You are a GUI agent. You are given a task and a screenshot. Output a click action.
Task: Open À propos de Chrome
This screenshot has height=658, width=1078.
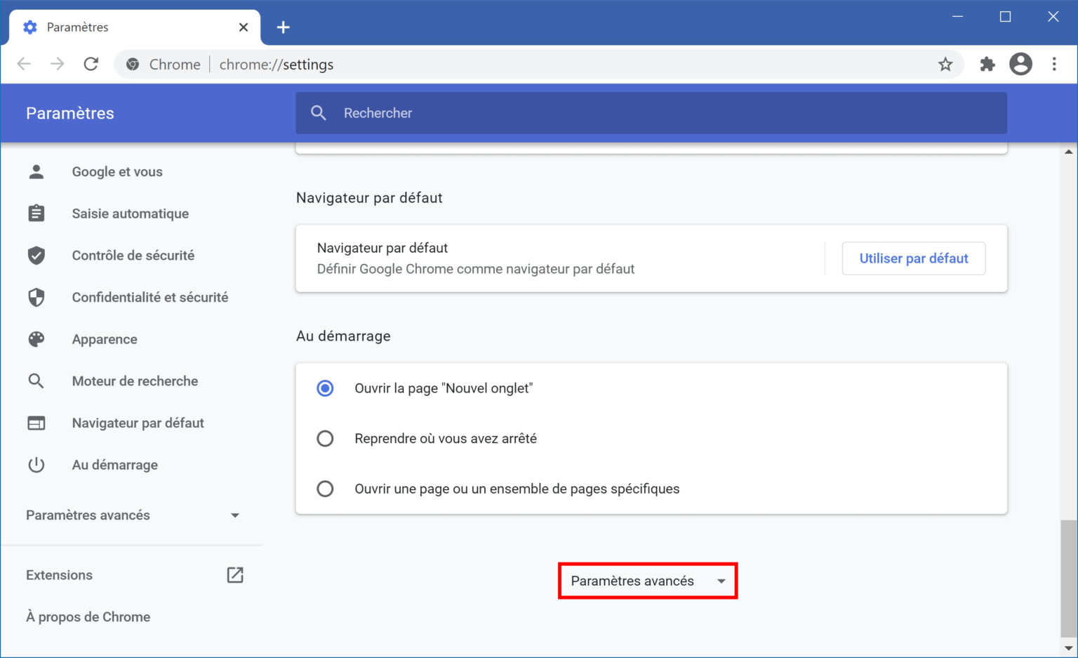[x=88, y=617]
